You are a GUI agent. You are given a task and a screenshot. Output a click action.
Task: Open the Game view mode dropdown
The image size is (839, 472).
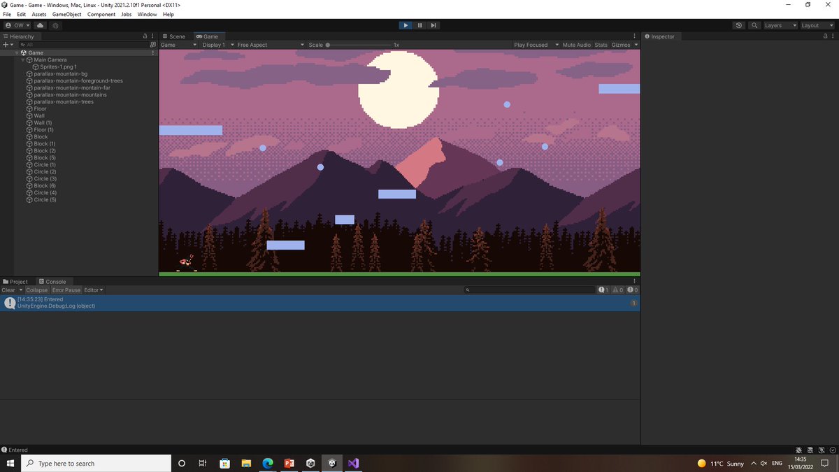coord(178,45)
